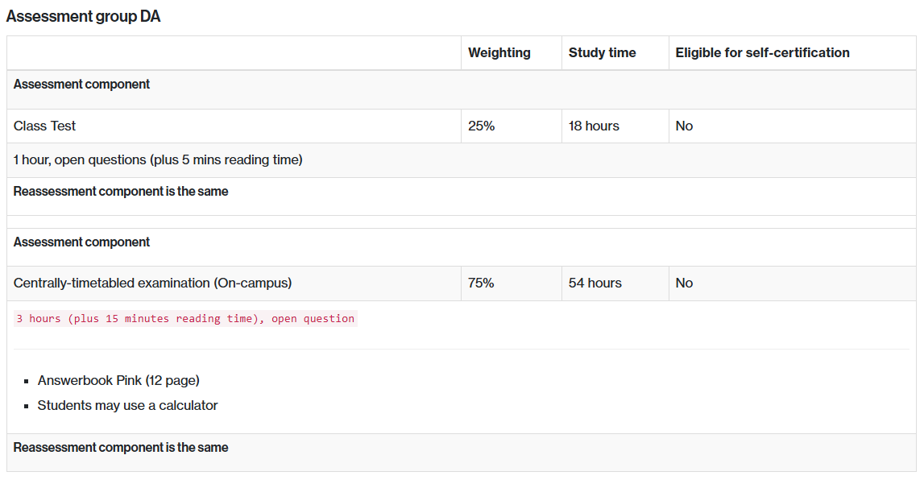
Task: Select the "Assessment component" label above the examination row
Action: tap(81, 242)
